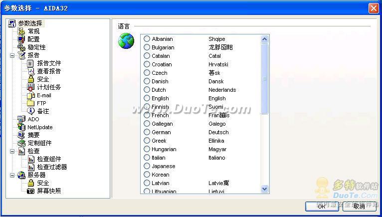Click the E-mail envelope icon

coord(31,95)
